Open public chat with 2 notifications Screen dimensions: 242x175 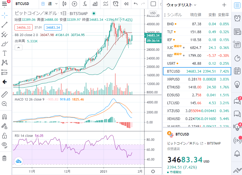point(237,101)
